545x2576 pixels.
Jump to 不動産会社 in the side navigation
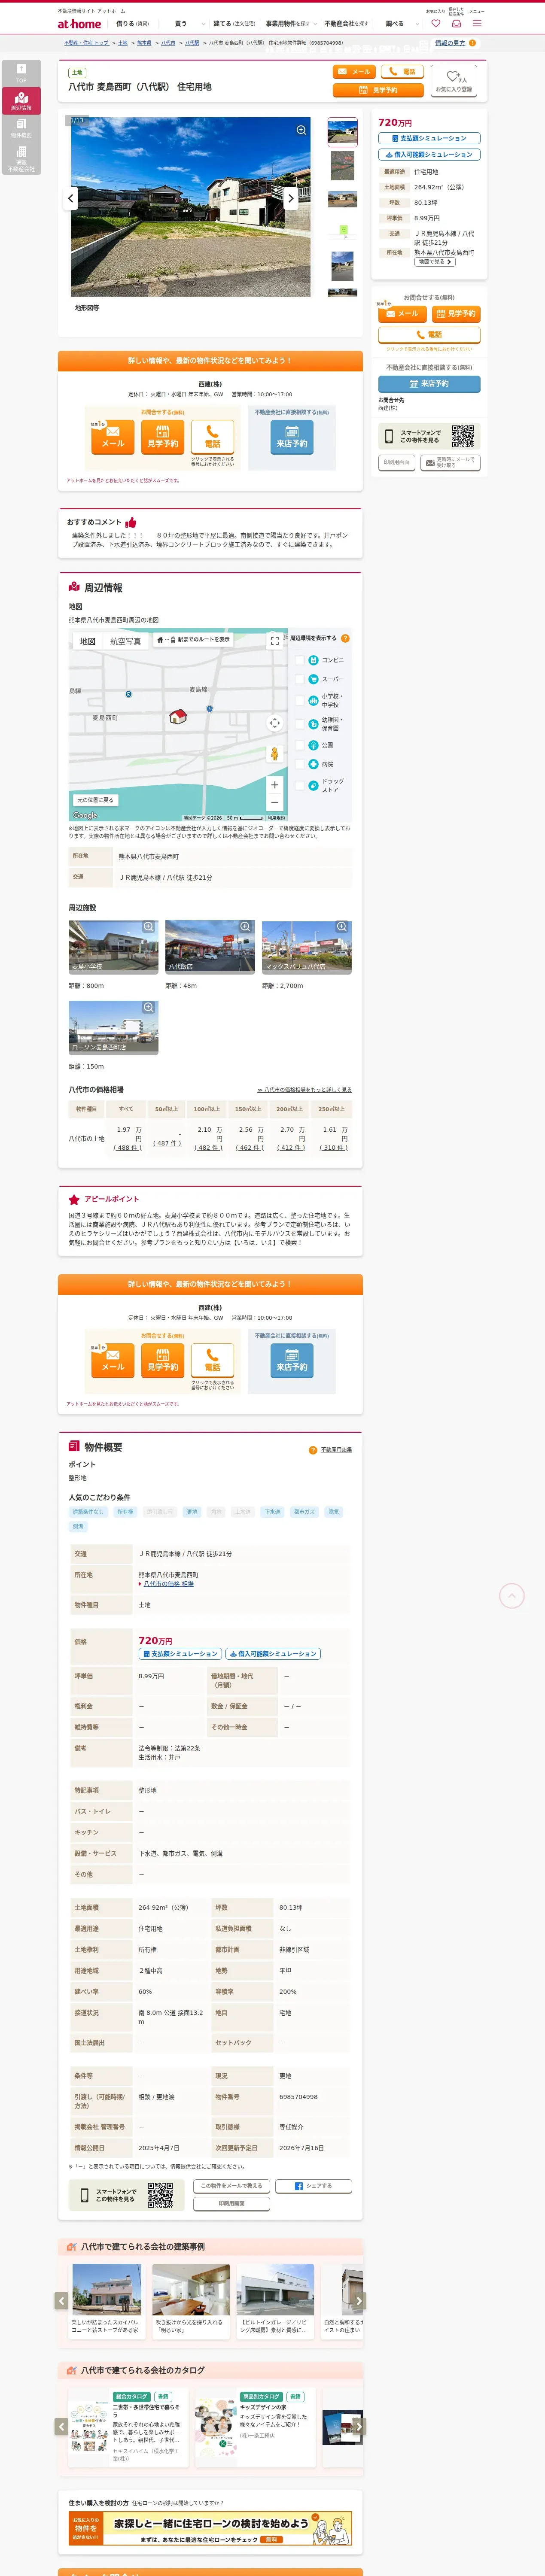pyautogui.click(x=21, y=158)
